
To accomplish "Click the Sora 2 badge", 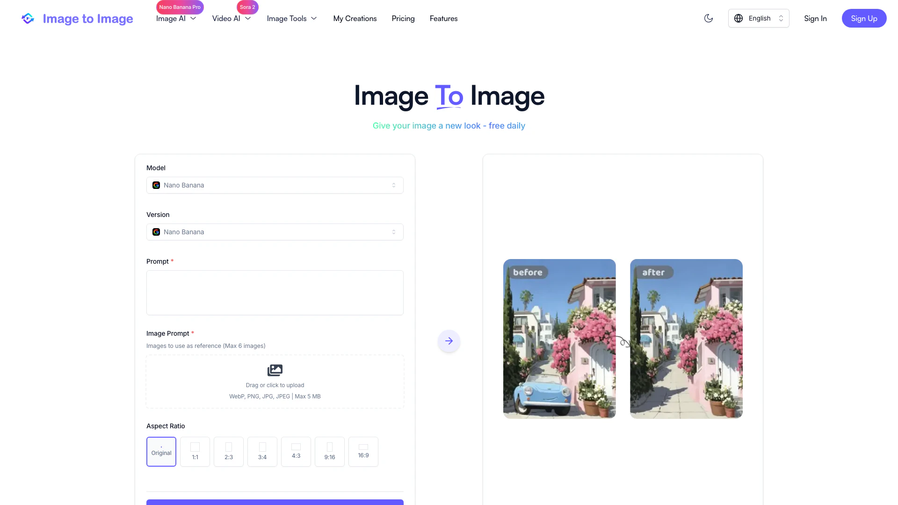I will [x=247, y=7].
